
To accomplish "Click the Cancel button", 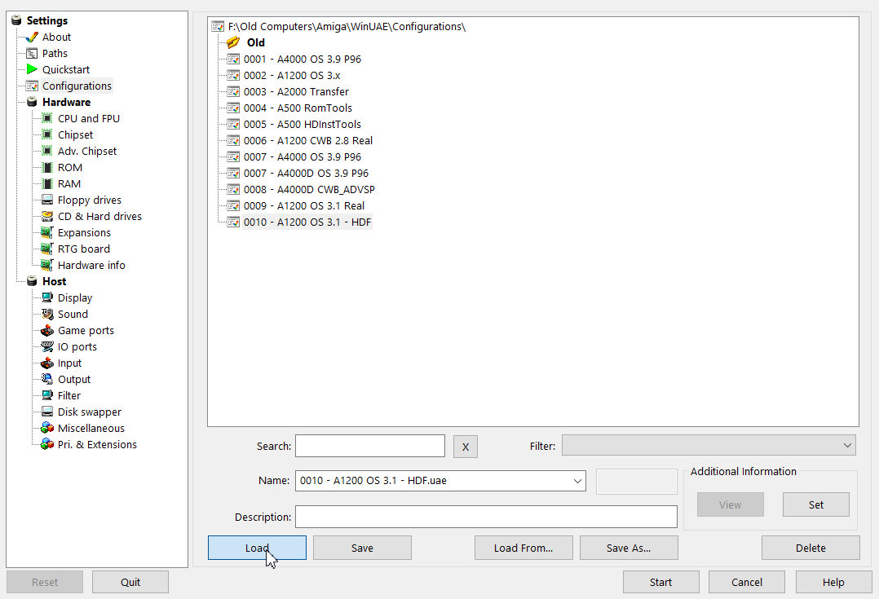I will pyautogui.click(x=747, y=582).
